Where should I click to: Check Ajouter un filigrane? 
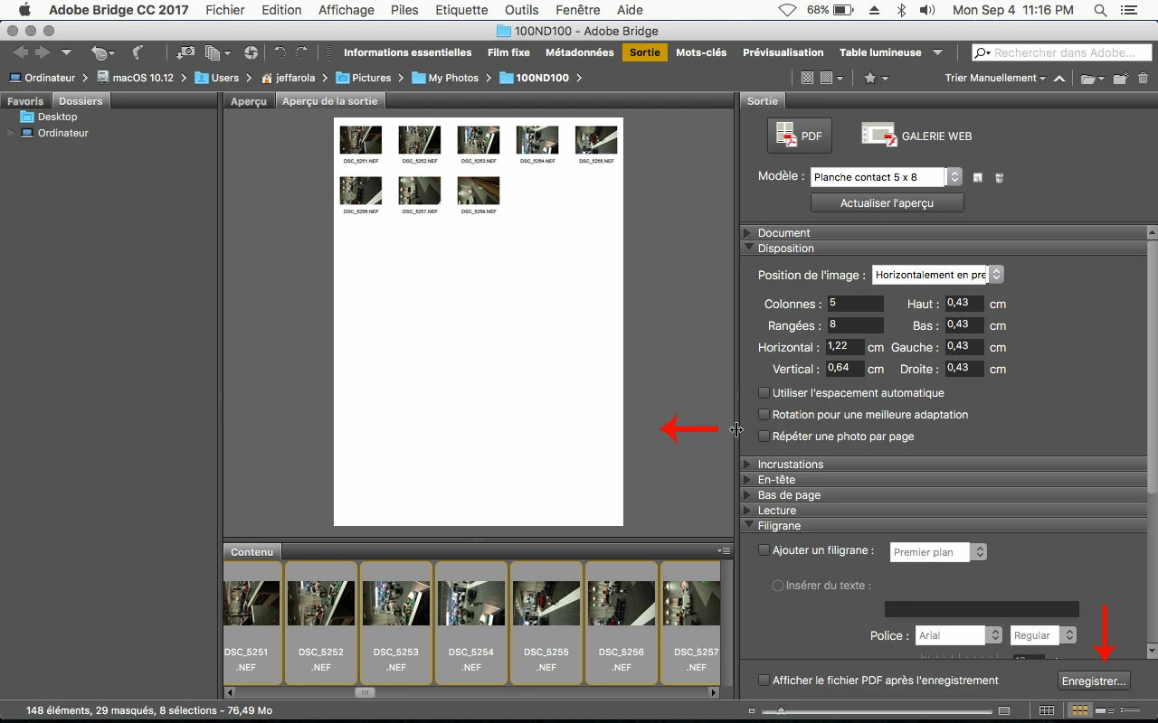(764, 550)
